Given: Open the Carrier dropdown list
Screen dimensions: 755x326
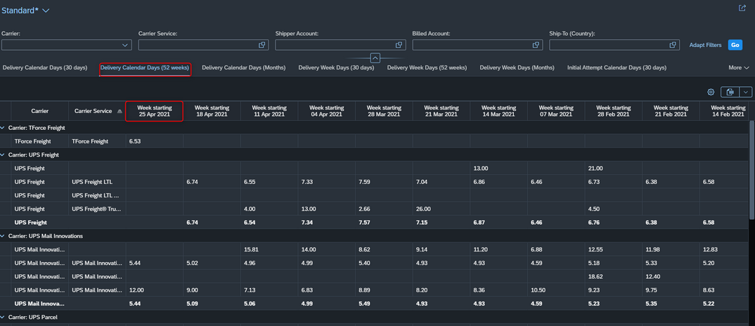Looking at the screenshot, I should point(125,45).
